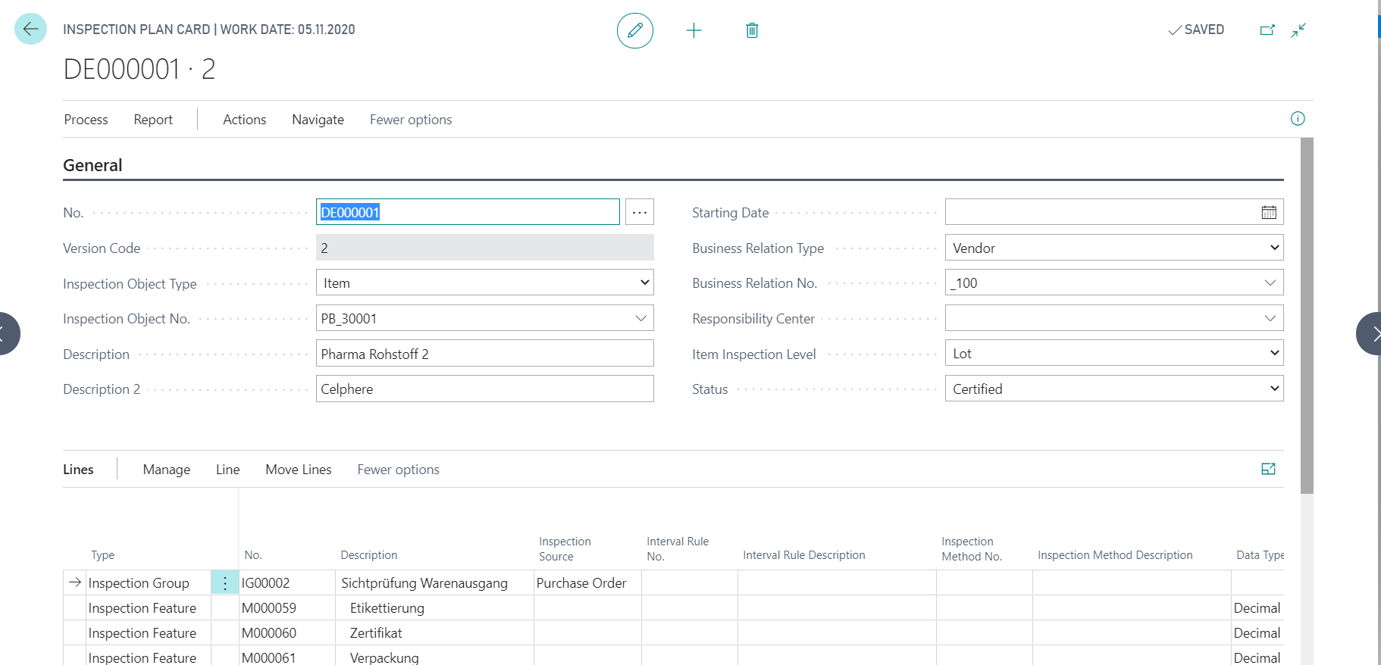Image resolution: width=1381 pixels, height=665 pixels.
Task: Click the vertical page scrollbar
Action: 1307,316
